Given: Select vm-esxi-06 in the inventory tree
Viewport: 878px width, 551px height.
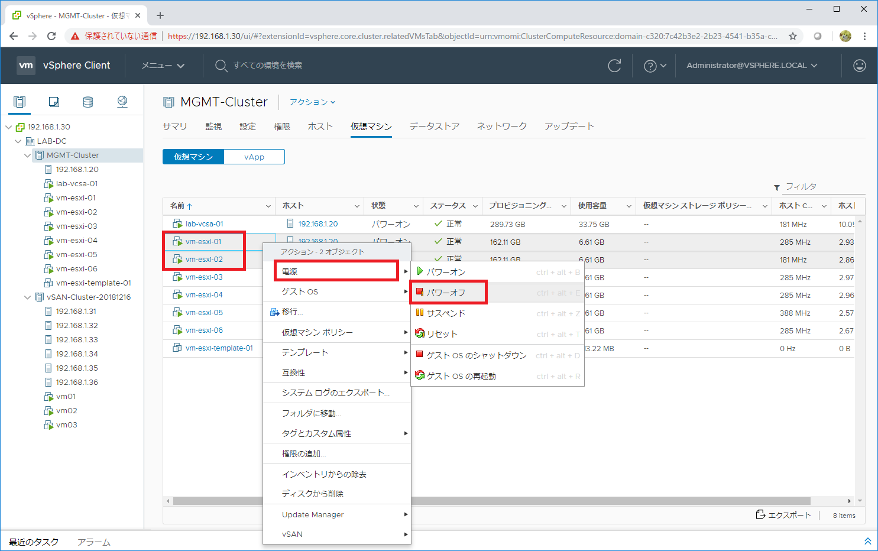Looking at the screenshot, I should pyautogui.click(x=77, y=269).
